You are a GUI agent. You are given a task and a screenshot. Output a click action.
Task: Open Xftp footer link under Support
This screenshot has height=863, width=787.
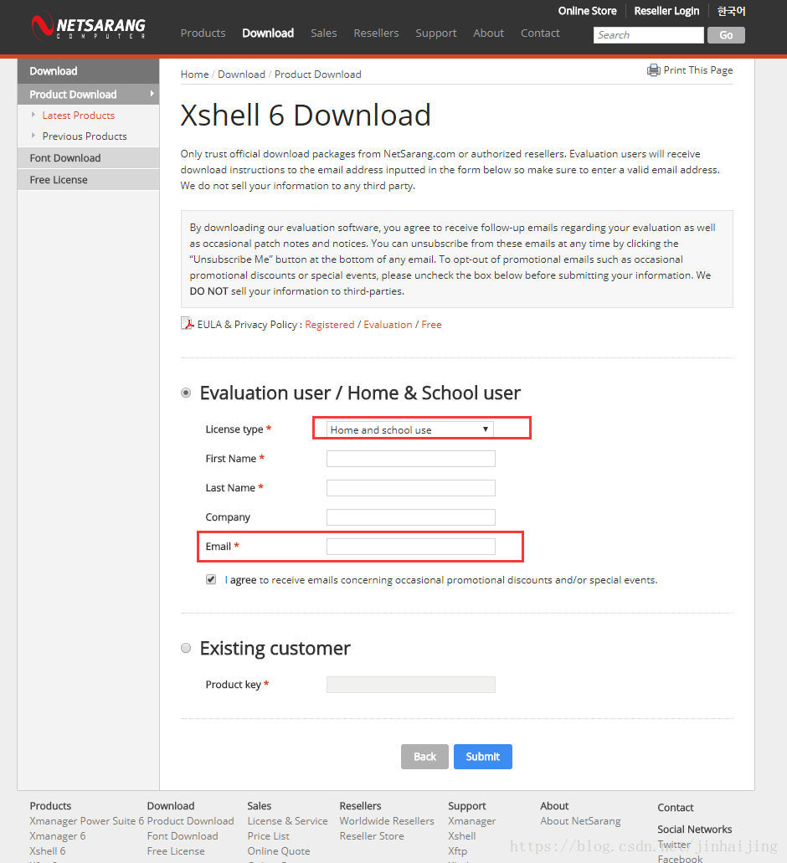pos(457,851)
